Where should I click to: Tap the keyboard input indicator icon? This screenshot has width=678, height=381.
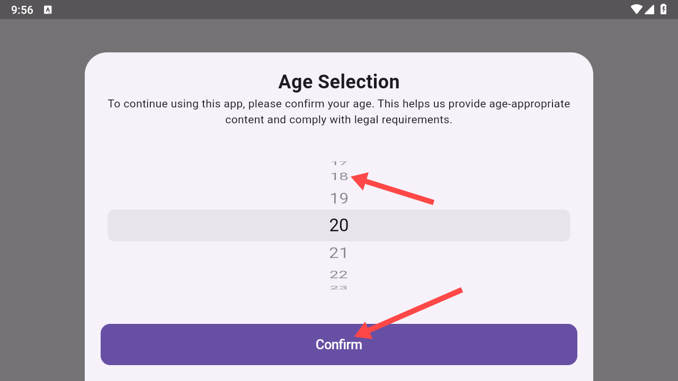tap(48, 10)
